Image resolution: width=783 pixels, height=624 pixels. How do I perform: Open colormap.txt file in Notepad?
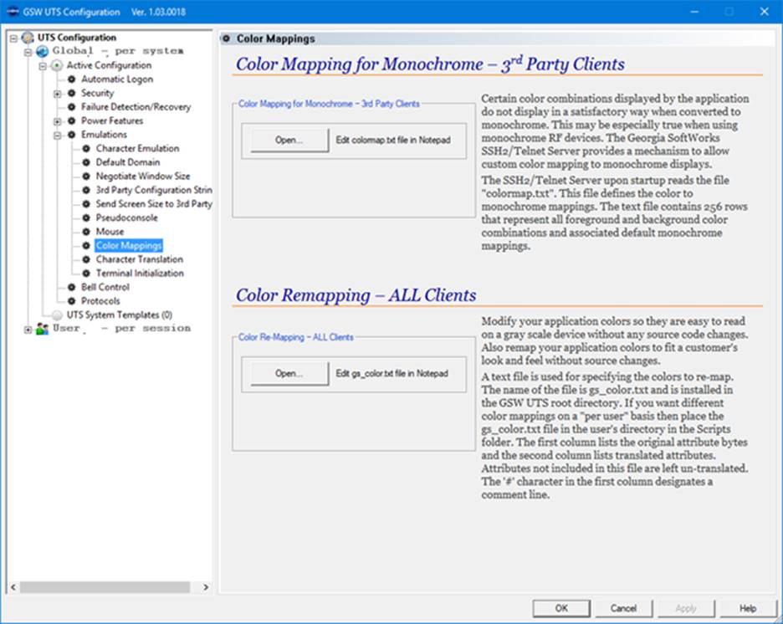289,141
